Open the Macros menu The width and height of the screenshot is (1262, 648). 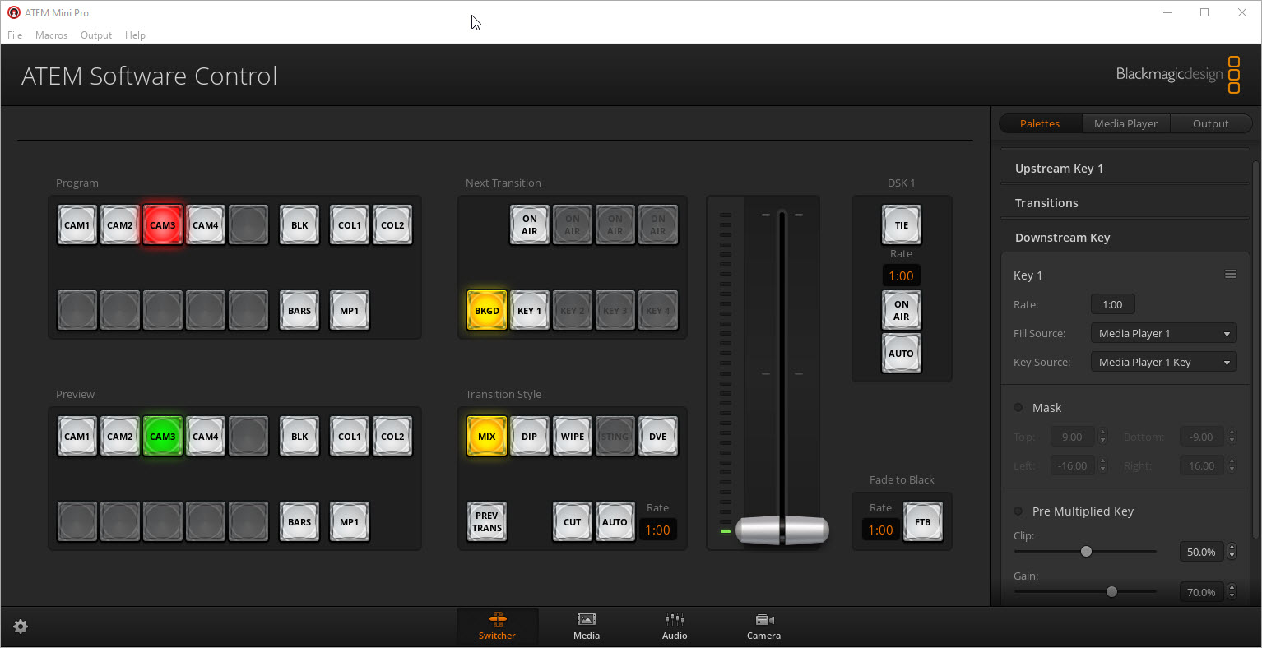51,35
